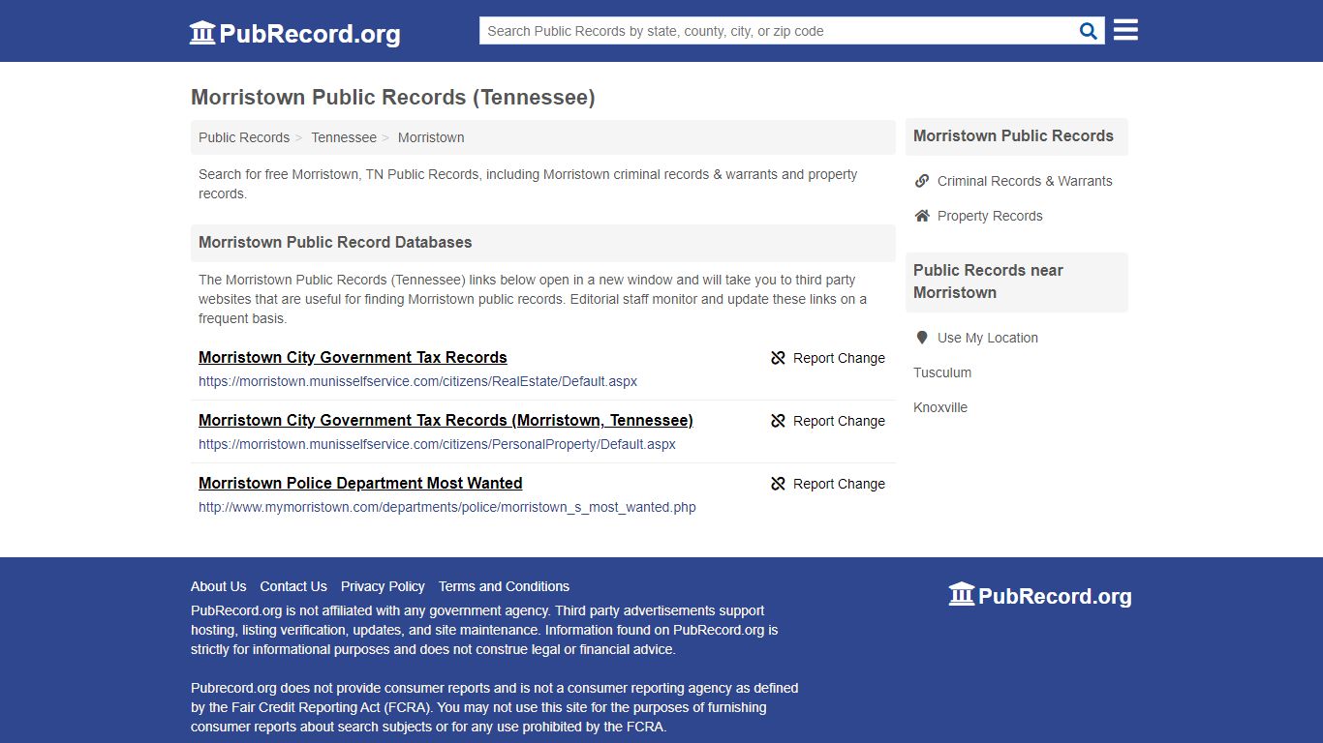The image size is (1323, 743).
Task: Open Property Records sidebar link
Action: tap(990, 216)
